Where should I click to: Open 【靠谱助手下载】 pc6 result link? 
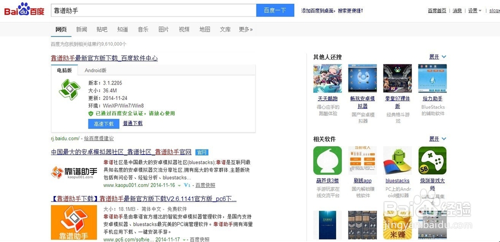(x=144, y=199)
